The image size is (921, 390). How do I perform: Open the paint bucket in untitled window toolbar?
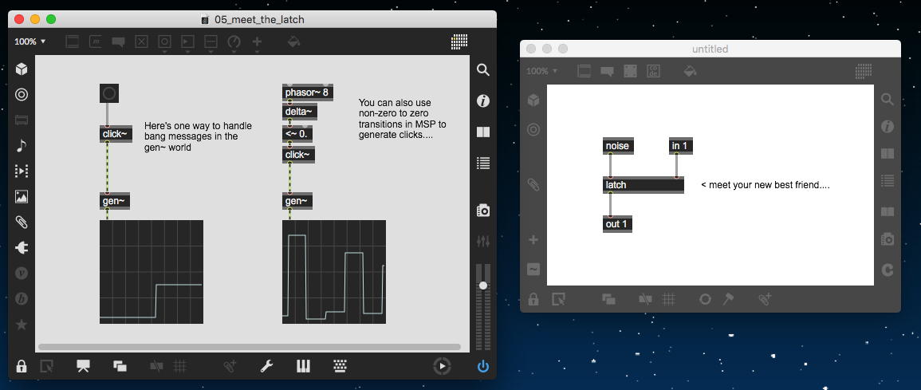click(x=691, y=71)
